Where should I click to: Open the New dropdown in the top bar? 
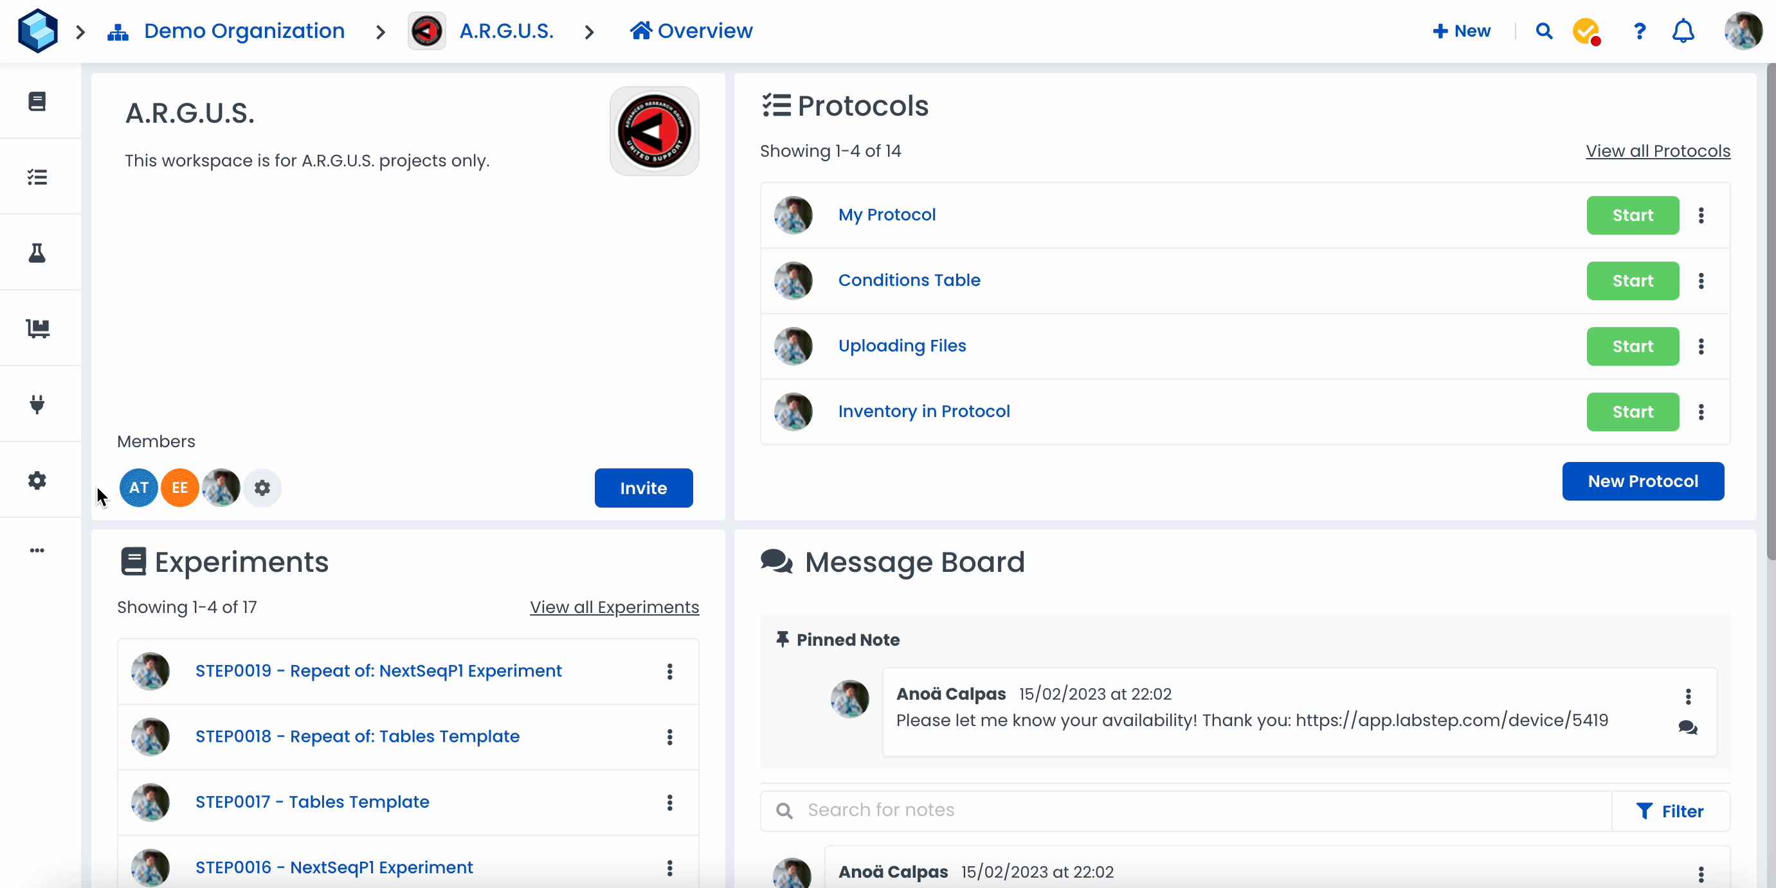(x=1462, y=31)
